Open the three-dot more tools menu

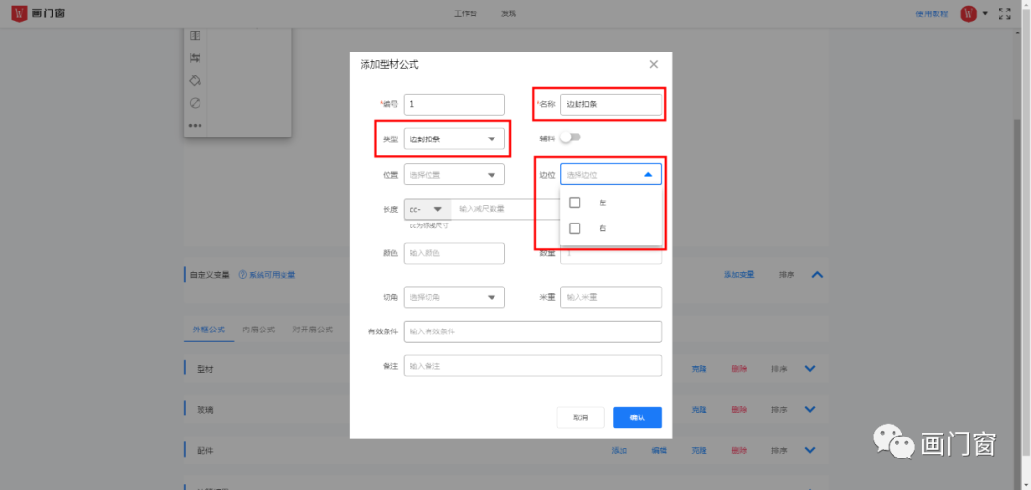[x=196, y=126]
